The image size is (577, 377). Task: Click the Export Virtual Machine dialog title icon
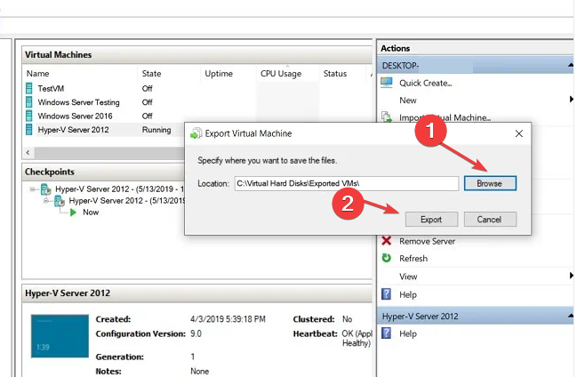pos(196,133)
